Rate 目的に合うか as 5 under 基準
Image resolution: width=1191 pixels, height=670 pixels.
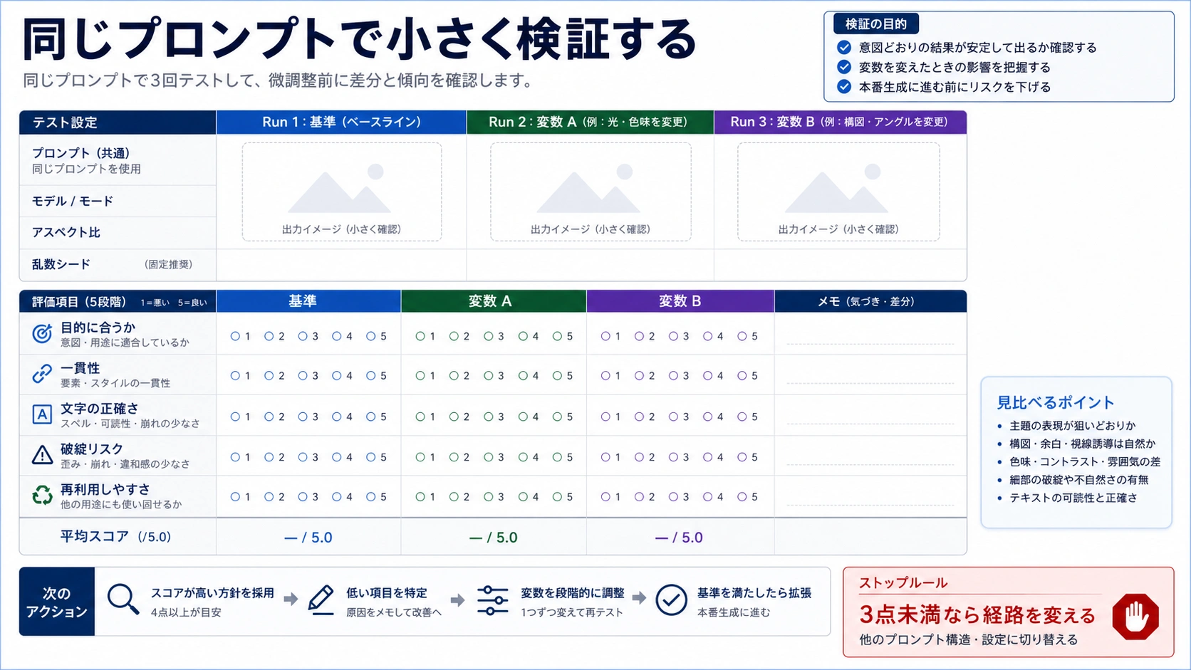point(370,336)
